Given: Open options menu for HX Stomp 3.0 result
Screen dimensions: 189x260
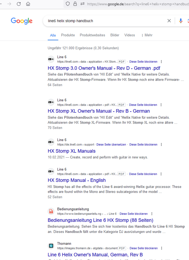Looking at the screenshot, I should pyautogui.click(x=161, y=62).
